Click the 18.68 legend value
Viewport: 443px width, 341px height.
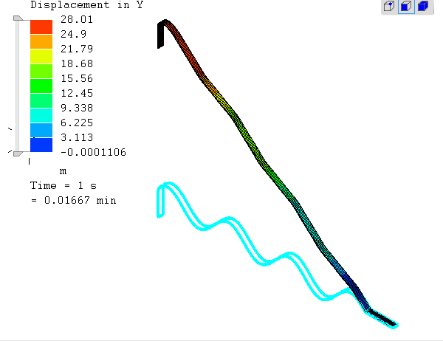[77, 63]
